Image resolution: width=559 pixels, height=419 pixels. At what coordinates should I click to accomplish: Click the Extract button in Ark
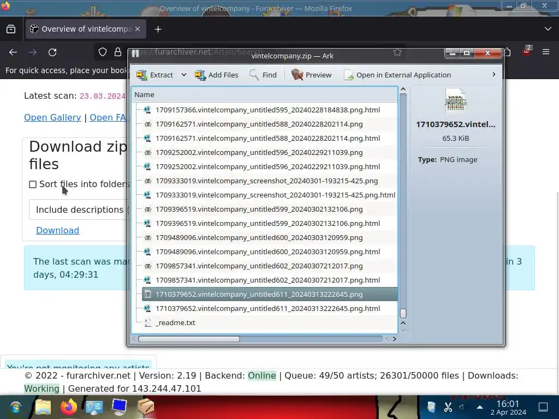[154, 75]
